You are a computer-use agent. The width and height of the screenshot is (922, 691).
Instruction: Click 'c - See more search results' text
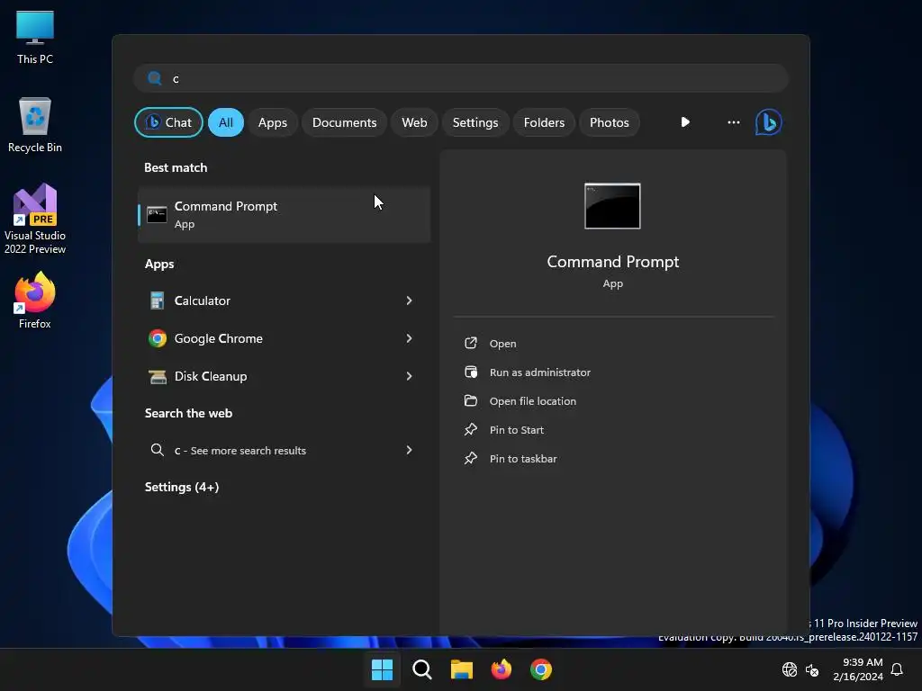(x=240, y=451)
